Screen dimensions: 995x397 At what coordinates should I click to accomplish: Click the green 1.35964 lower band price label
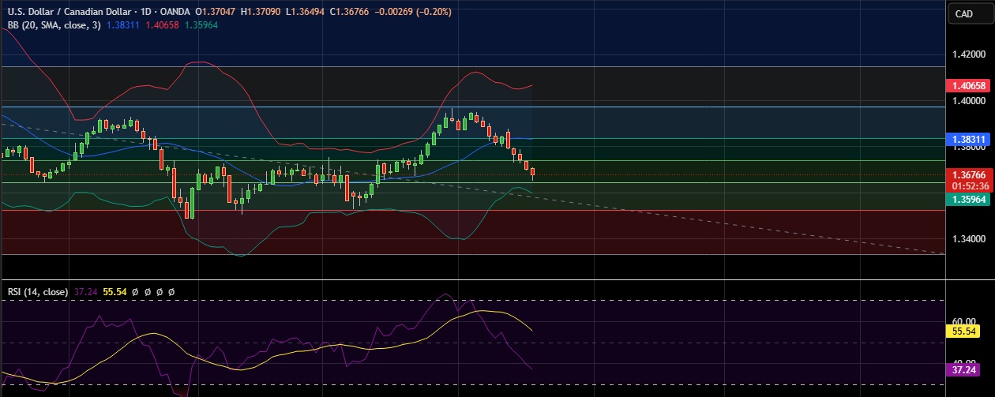click(x=970, y=200)
